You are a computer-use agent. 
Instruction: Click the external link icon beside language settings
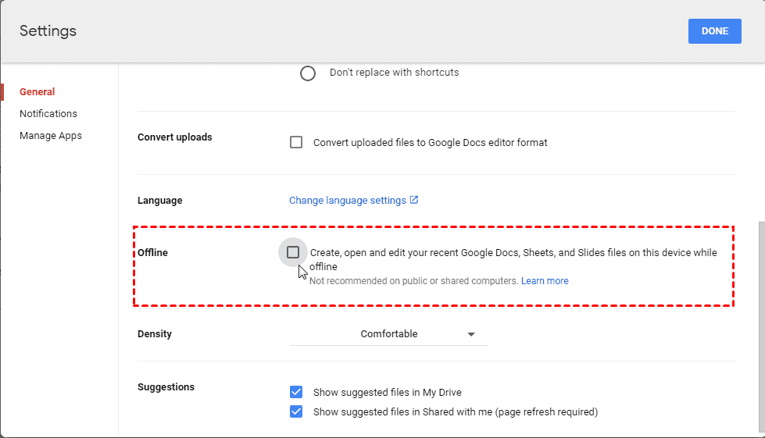click(414, 200)
